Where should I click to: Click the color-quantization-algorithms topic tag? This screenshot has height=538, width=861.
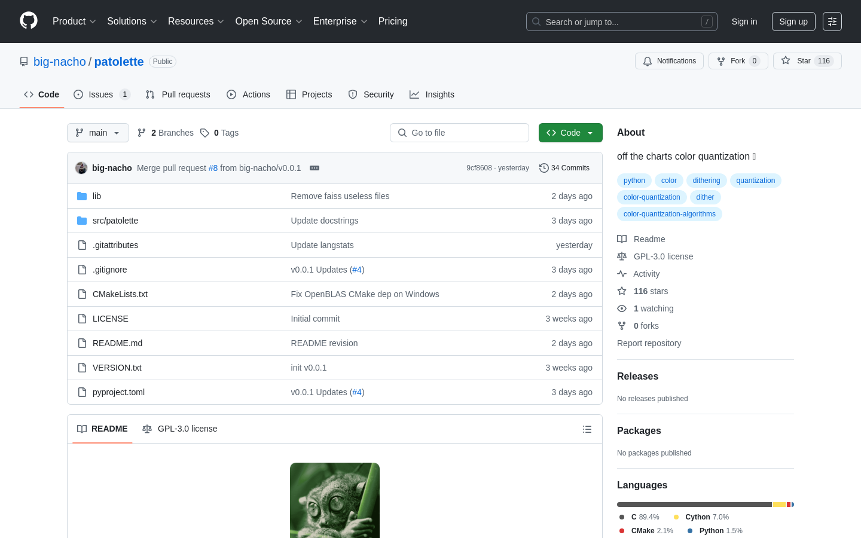coord(670,214)
